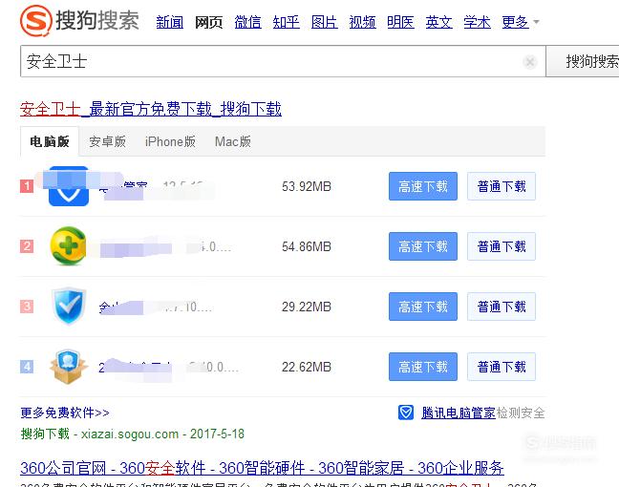Open the 360公司官网 result link
The image size is (619, 487).
tap(262, 468)
